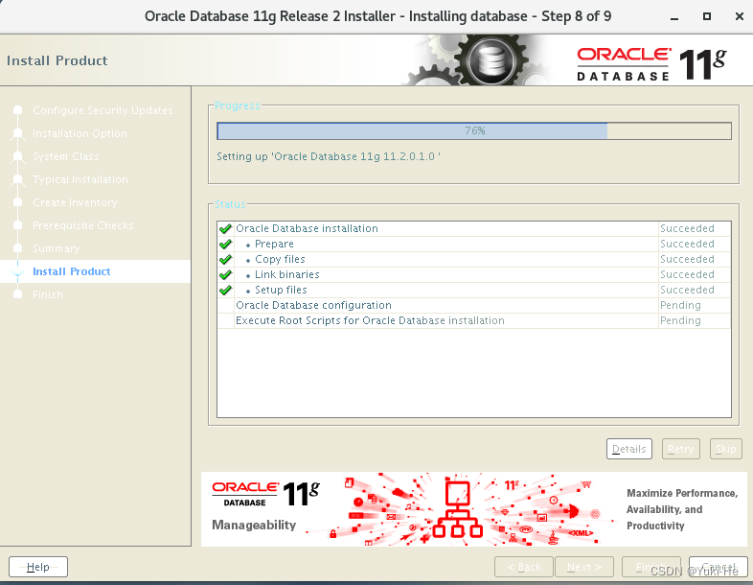Screen dimensions: 753x585
Task: Click the Retry button
Action: 680,449
